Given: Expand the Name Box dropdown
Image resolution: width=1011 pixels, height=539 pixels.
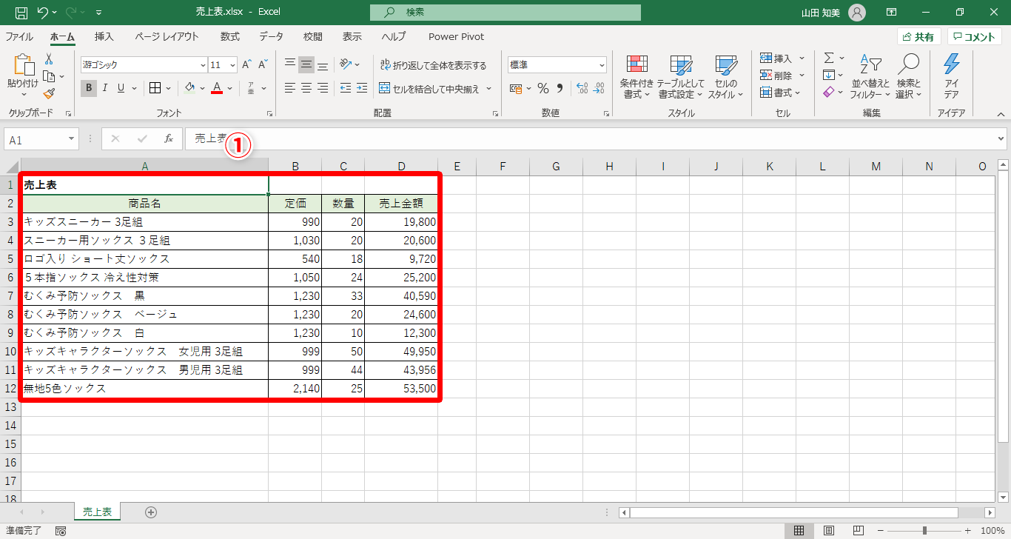Looking at the screenshot, I should coord(72,139).
